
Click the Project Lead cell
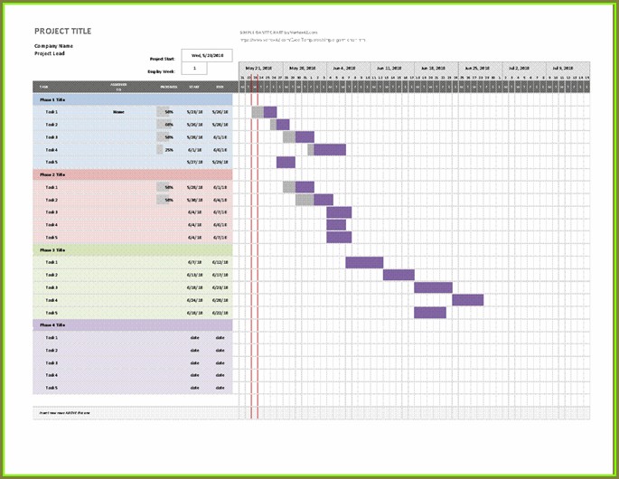[x=50, y=53]
